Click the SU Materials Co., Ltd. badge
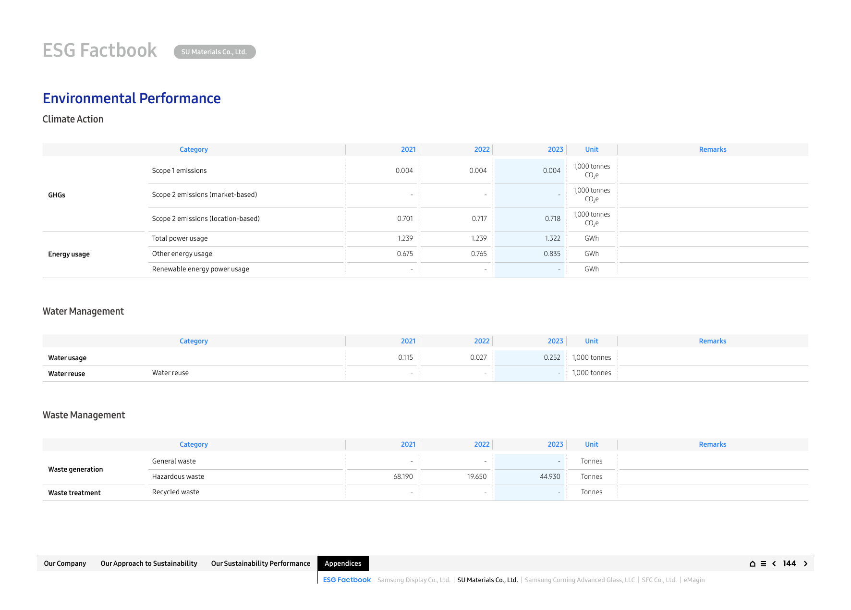This screenshot has height=610, width=851. click(x=215, y=52)
